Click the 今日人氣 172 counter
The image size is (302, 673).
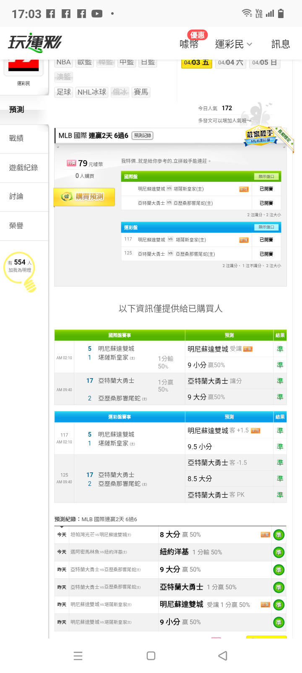(215, 108)
